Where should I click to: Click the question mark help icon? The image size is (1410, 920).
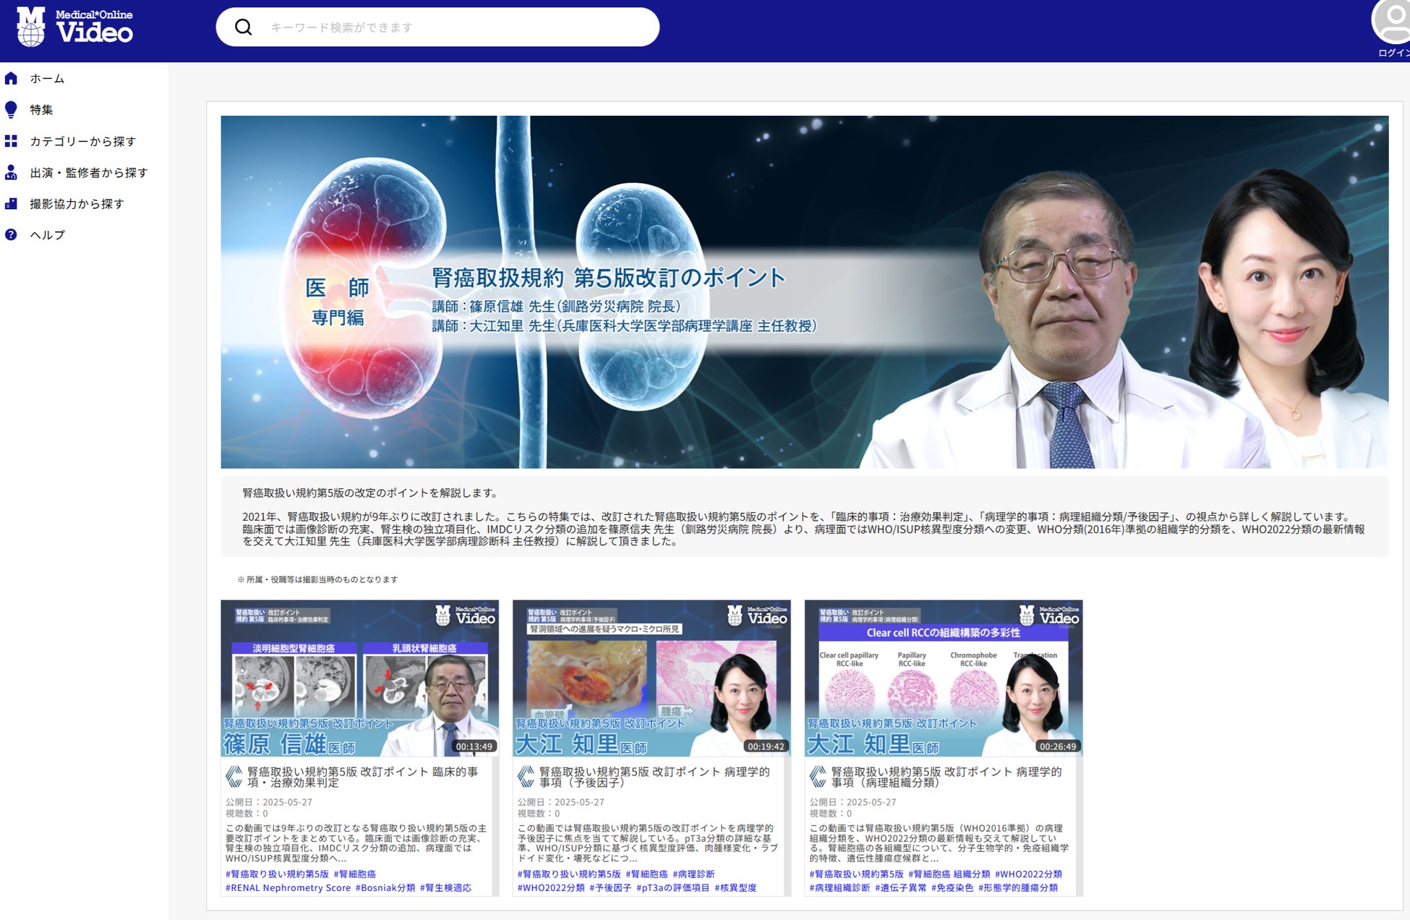pos(11,234)
